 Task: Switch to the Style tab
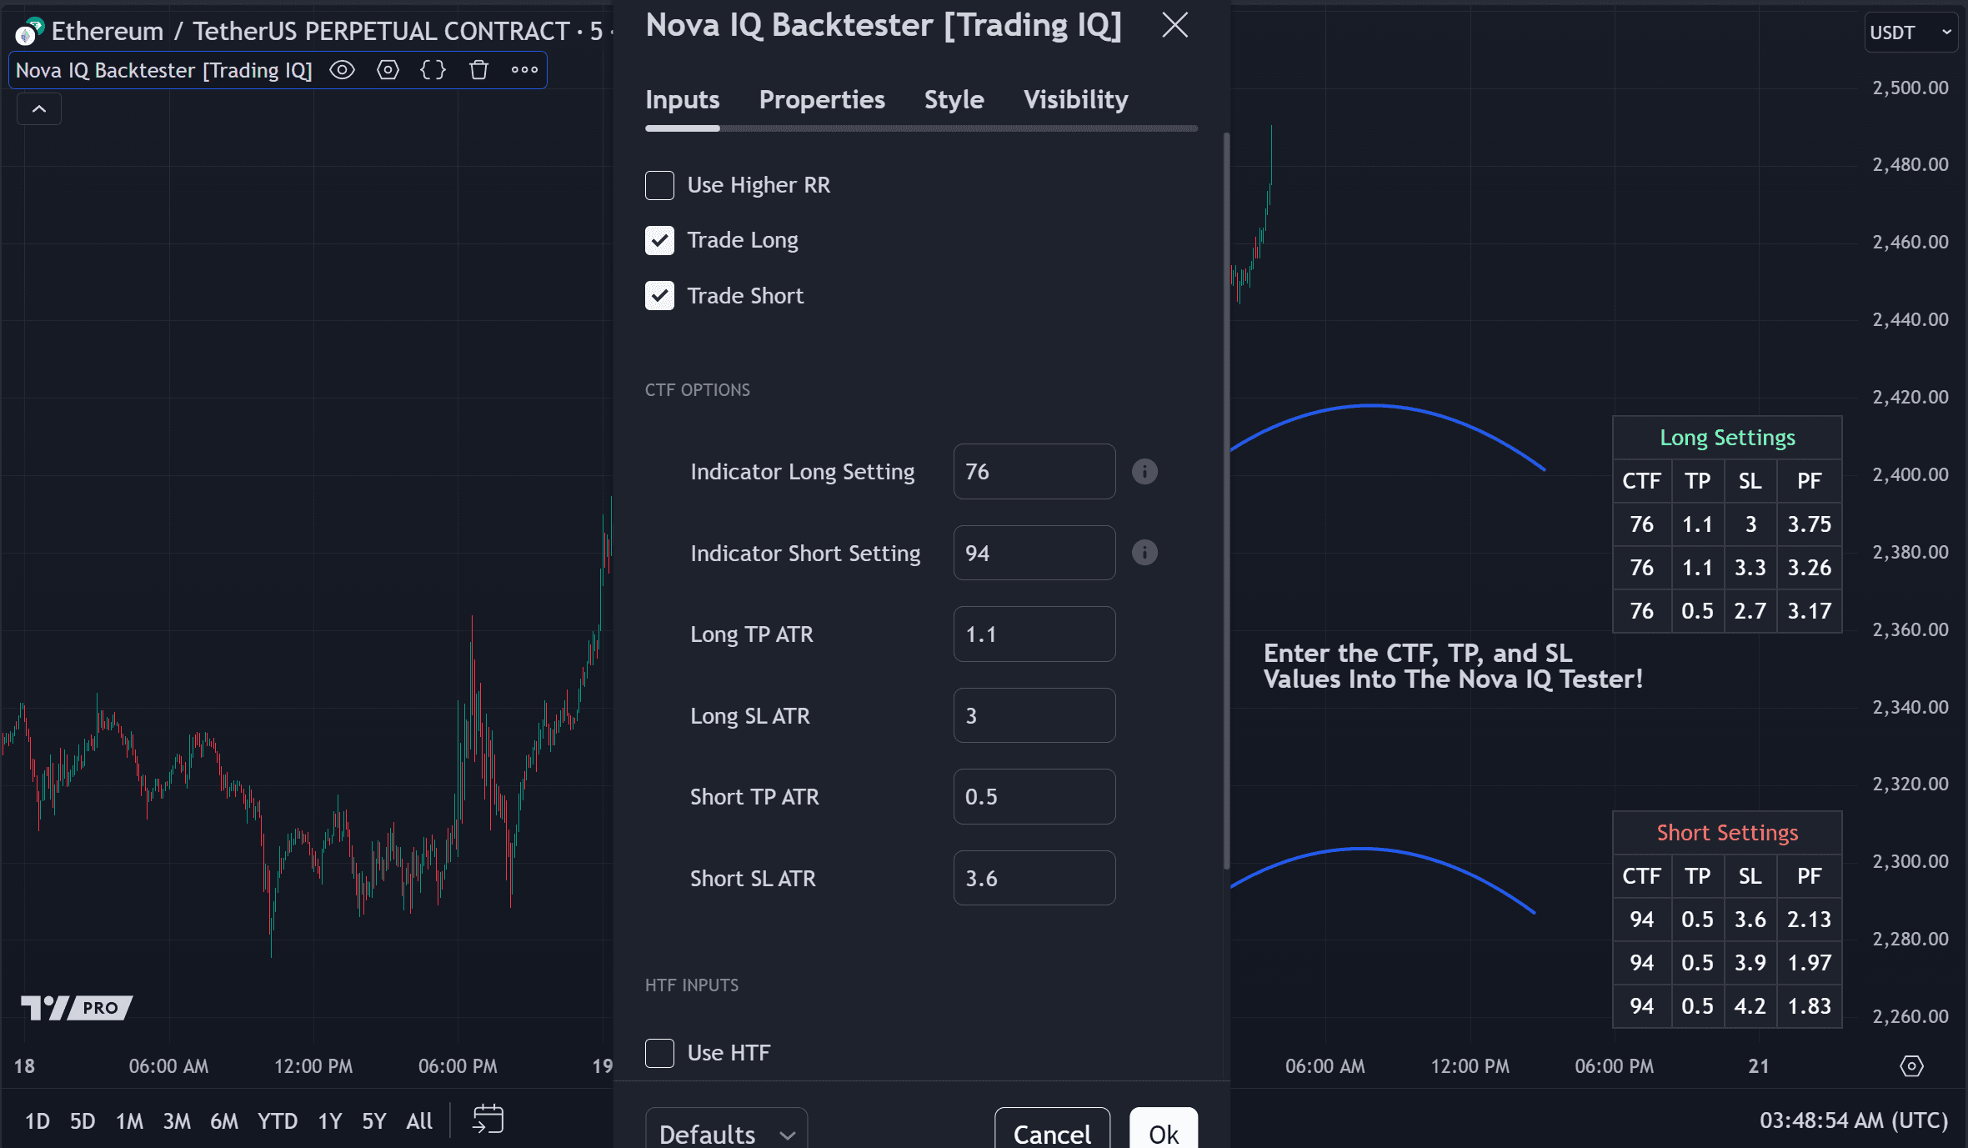point(954,100)
